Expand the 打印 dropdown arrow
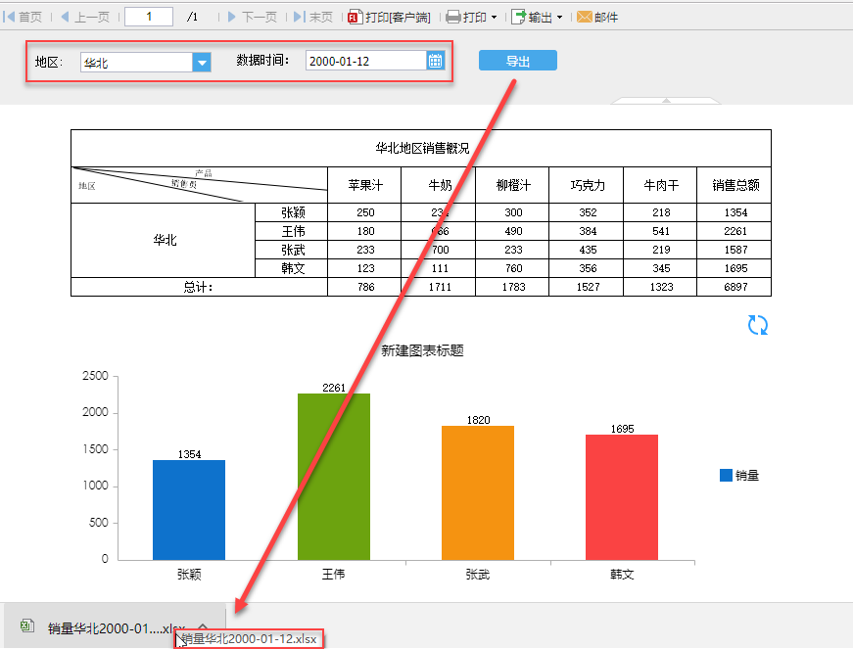Image resolution: width=853 pixels, height=649 pixels. click(x=494, y=18)
